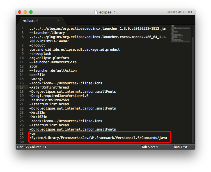
Task: Click -Dorg.eclipse.swt smallFonts on line 18
Action: click(73, 92)
